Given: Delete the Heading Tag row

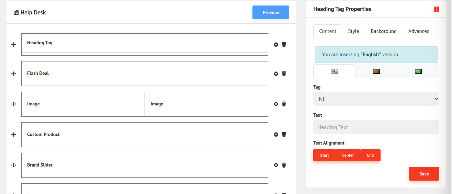Looking at the screenshot, I should (x=284, y=45).
